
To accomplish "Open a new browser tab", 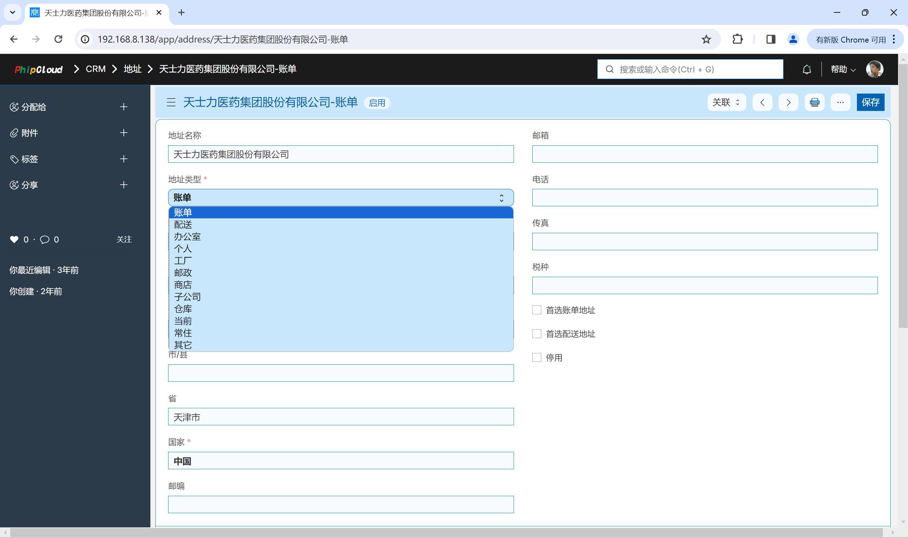I will tap(181, 13).
